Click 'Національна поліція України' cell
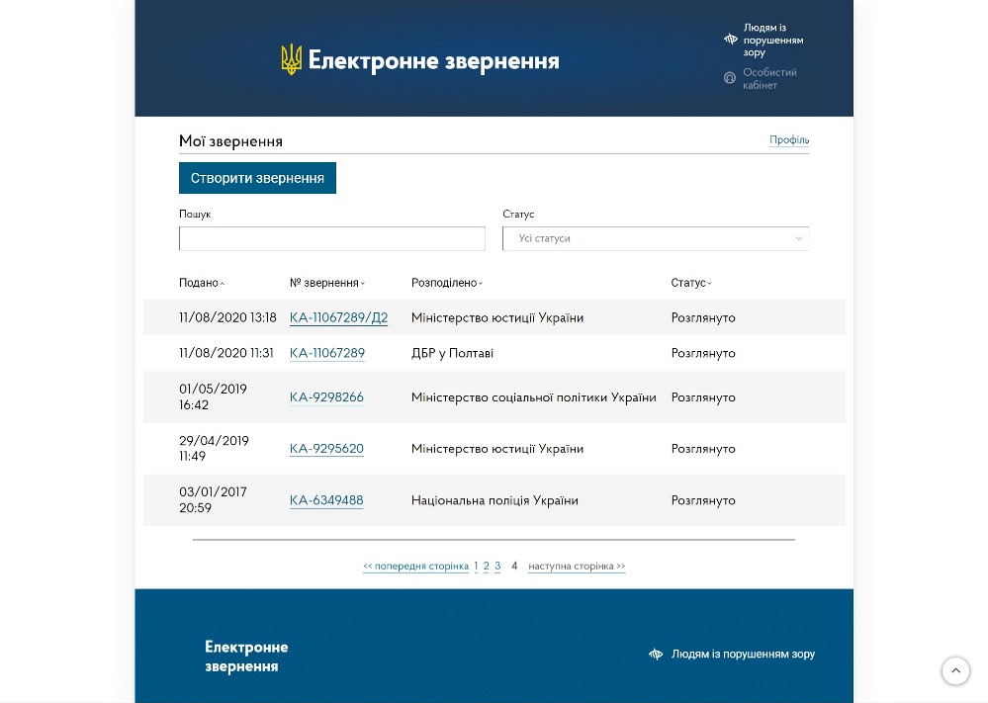Image resolution: width=988 pixels, height=703 pixels. [x=494, y=500]
